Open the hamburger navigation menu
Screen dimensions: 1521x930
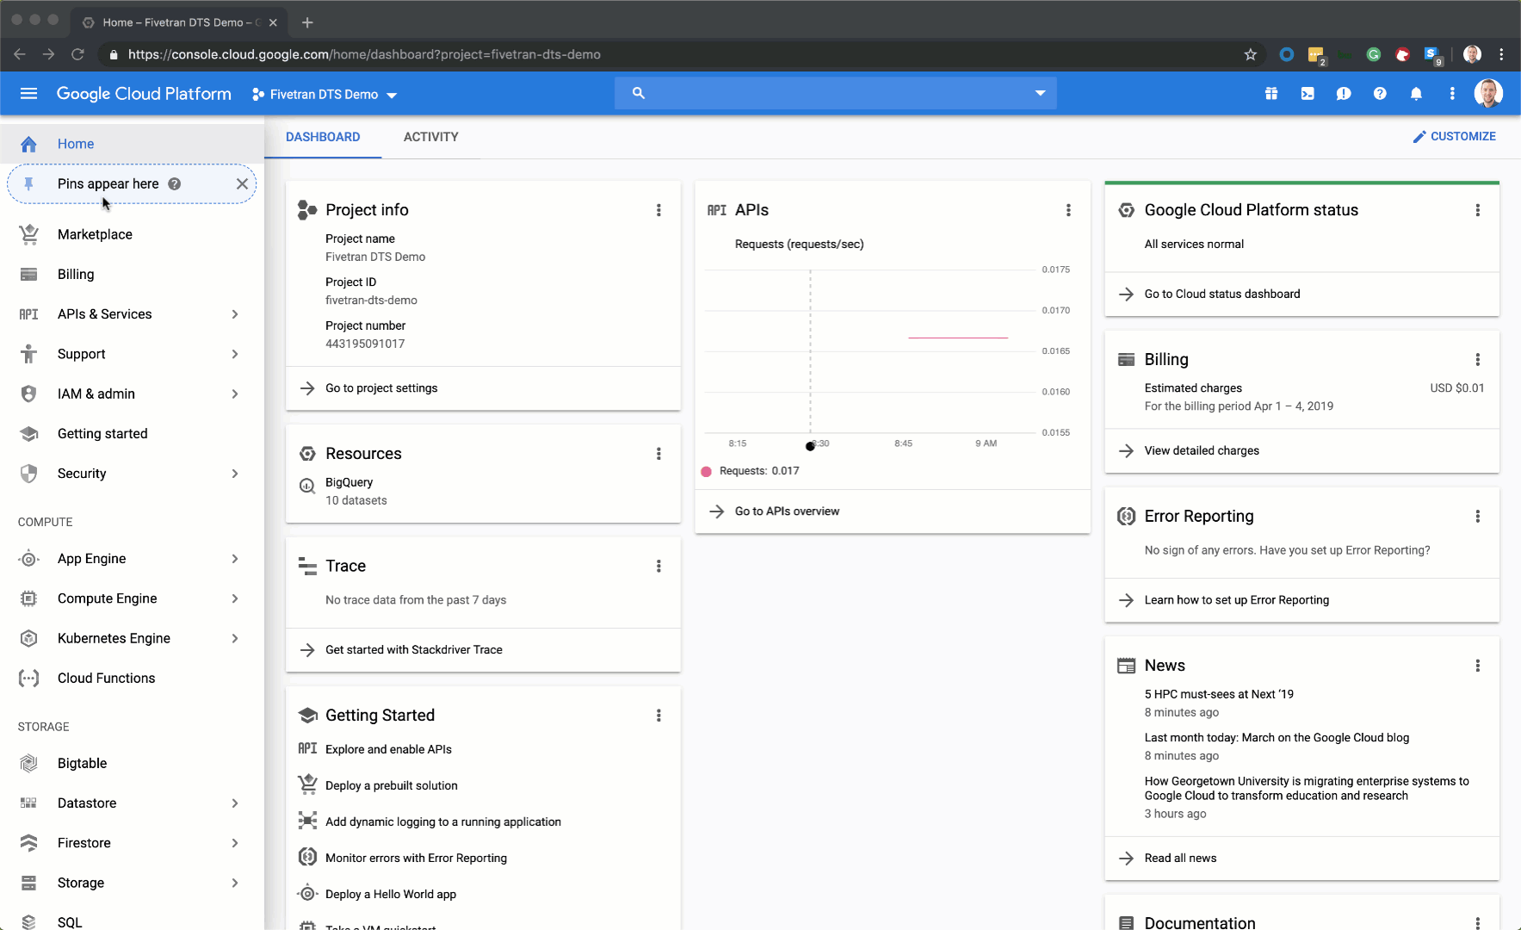(28, 94)
